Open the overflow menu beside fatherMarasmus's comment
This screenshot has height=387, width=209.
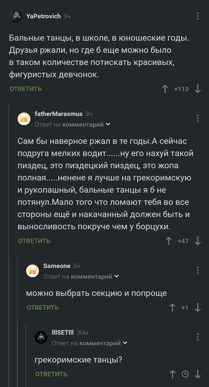198,118
